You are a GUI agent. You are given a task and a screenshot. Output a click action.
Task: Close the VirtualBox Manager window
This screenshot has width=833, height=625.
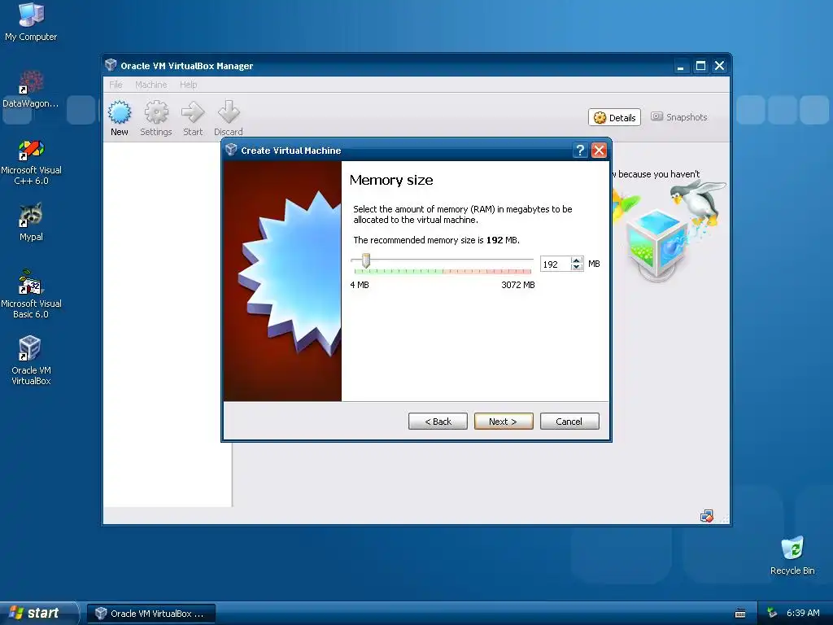719,66
